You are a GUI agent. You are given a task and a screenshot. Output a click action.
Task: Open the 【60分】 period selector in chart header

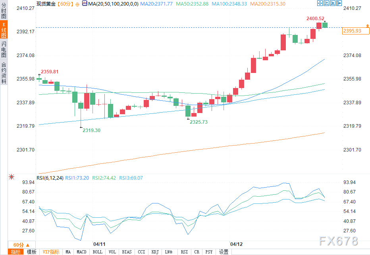point(64,4)
